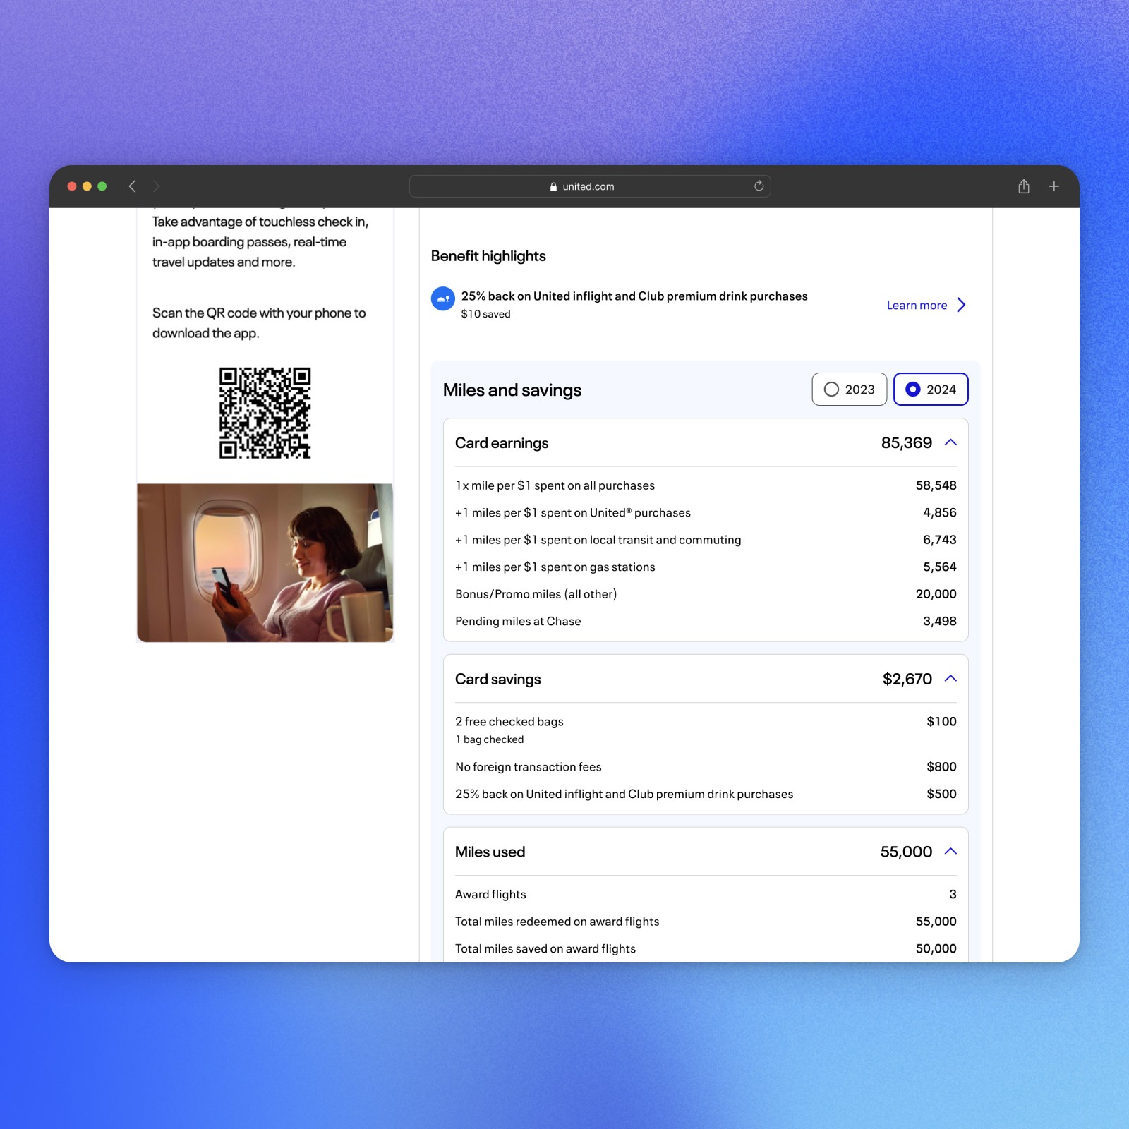Open the Learn more link
The width and height of the screenshot is (1129, 1129).
[917, 305]
